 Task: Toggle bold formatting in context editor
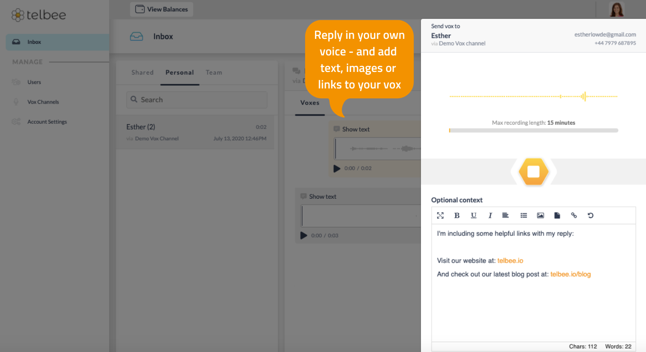click(457, 215)
